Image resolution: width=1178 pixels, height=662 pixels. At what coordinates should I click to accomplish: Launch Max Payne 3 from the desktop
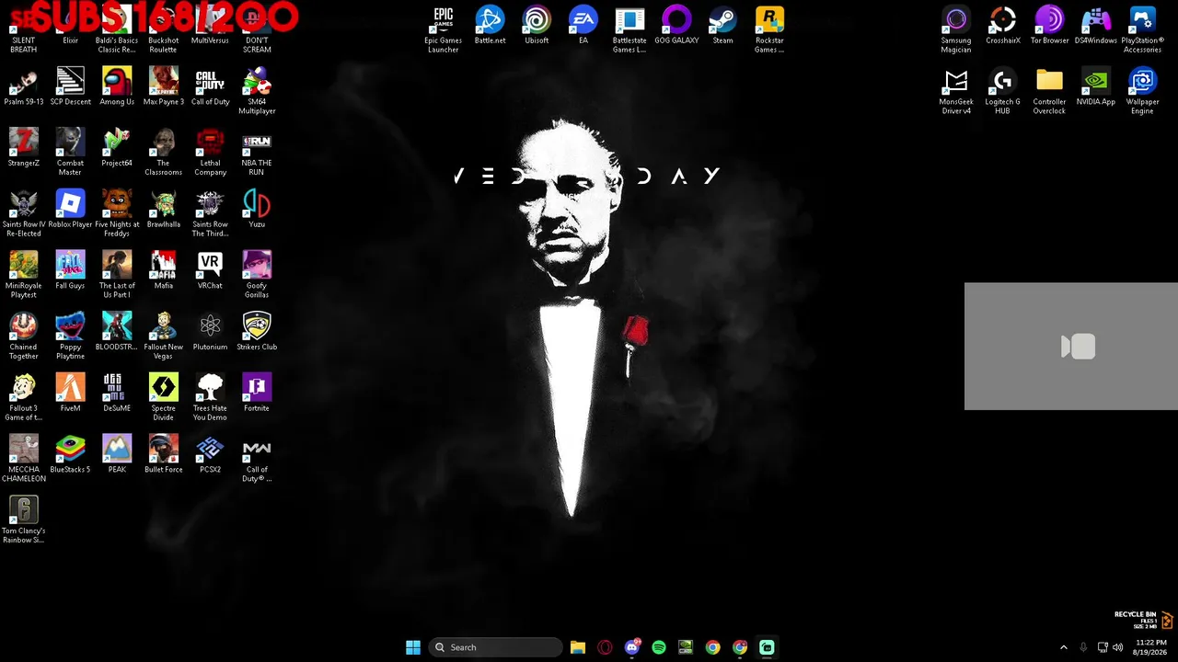(x=164, y=87)
